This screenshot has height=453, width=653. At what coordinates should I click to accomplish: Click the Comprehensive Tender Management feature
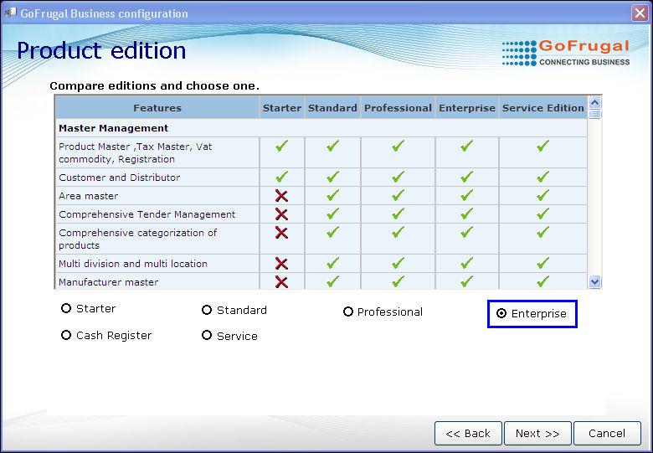(x=147, y=214)
